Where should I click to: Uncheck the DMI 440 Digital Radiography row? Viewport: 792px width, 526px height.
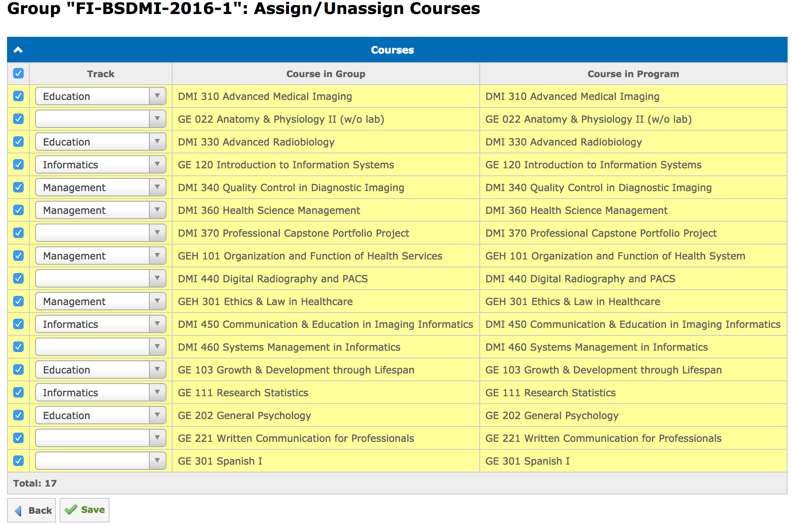[x=18, y=278]
